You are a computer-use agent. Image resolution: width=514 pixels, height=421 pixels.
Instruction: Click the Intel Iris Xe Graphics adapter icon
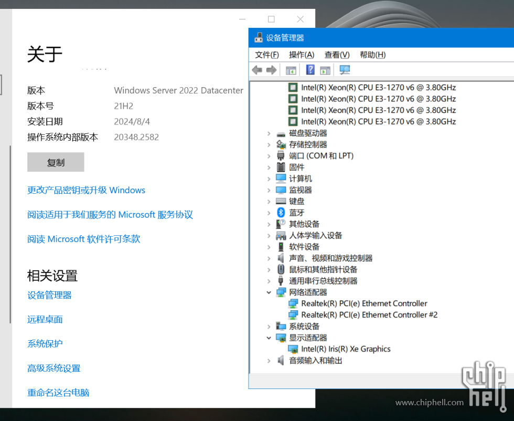(x=293, y=349)
